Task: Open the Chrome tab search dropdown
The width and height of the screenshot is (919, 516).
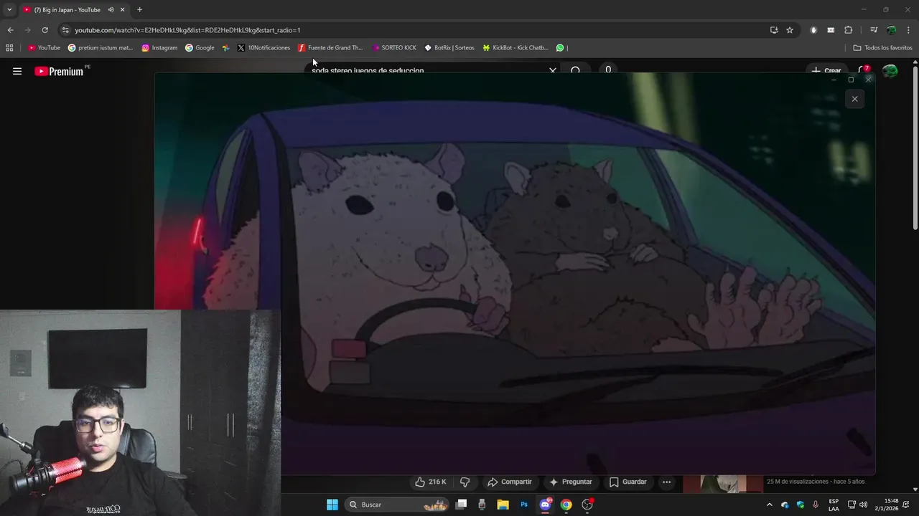Action: 9,9
